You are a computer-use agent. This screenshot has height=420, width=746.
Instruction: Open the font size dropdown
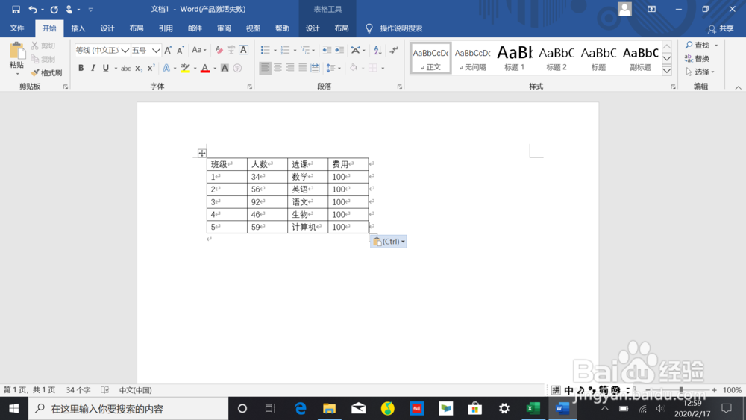click(x=156, y=51)
